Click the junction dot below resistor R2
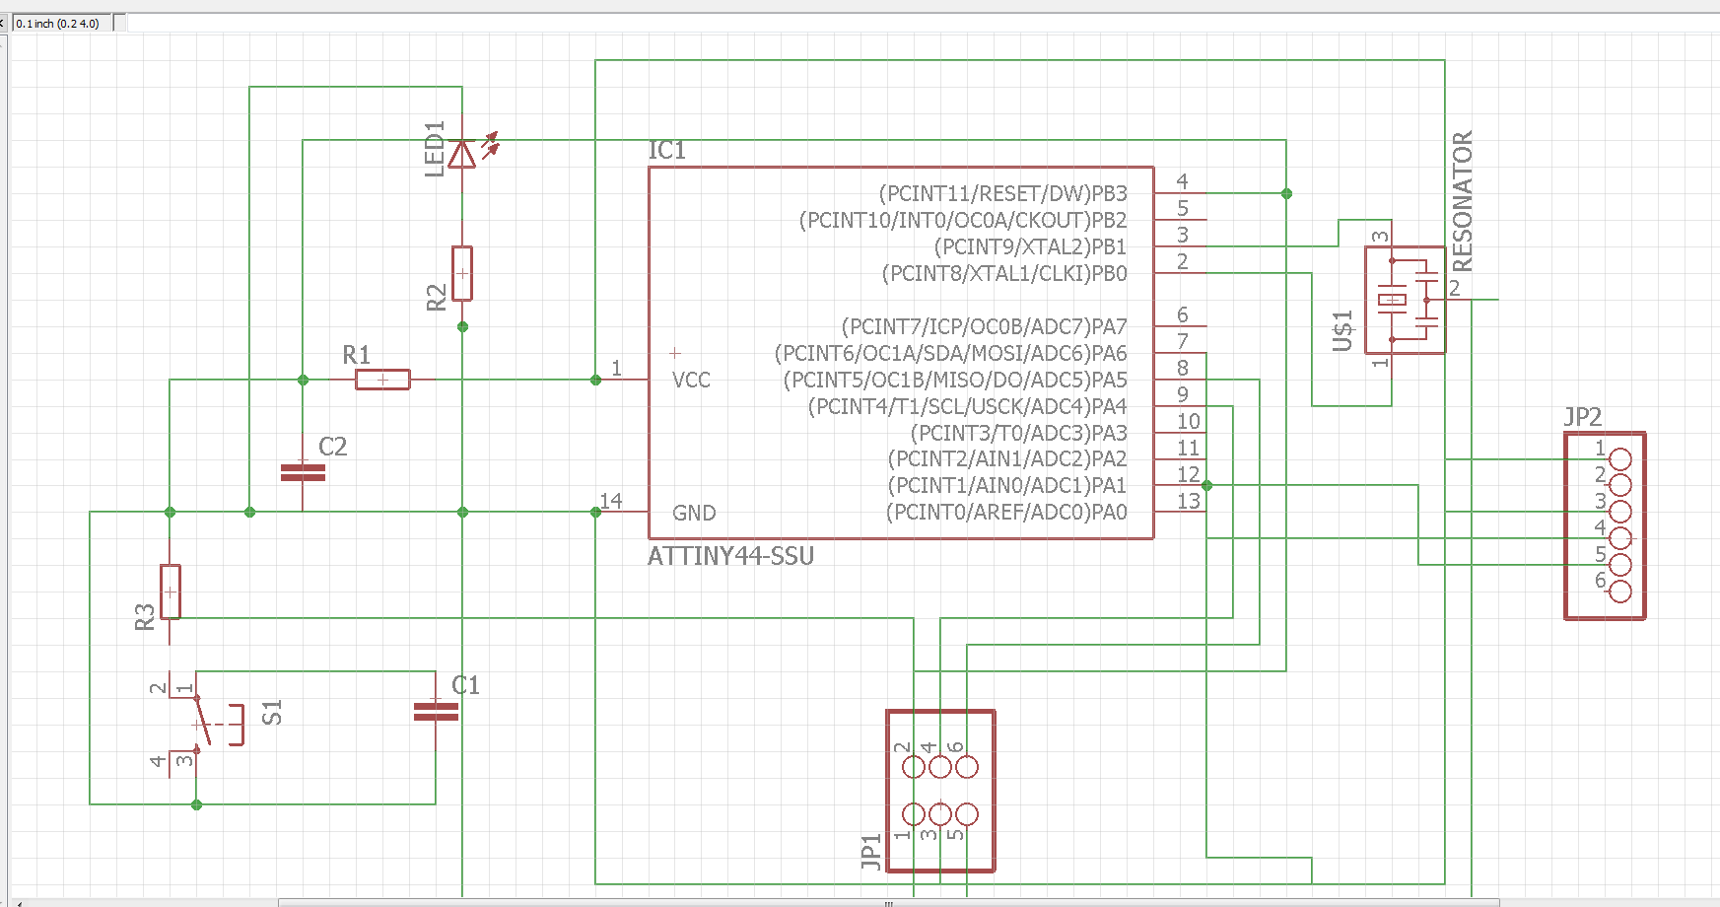This screenshot has width=1720, height=907. coord(462,326)
